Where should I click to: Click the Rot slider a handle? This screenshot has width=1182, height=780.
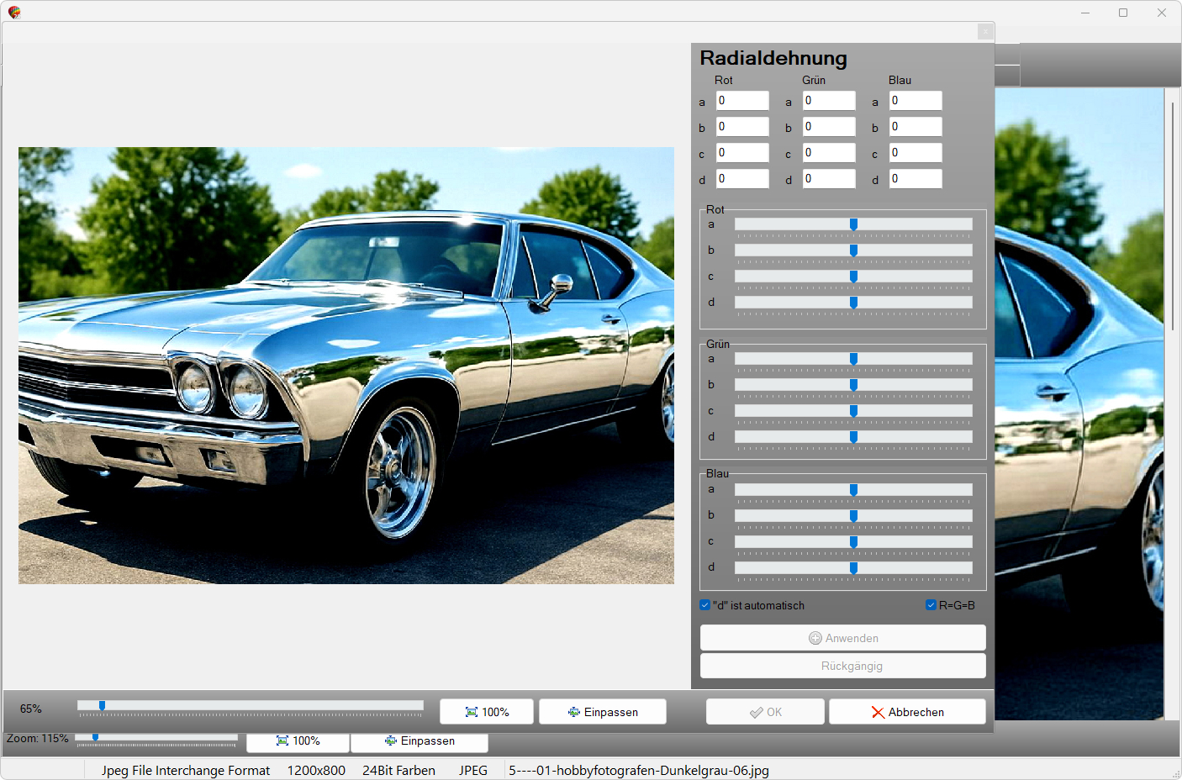pyautogui.click(x=853, y=224)
